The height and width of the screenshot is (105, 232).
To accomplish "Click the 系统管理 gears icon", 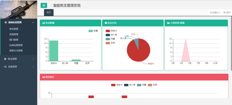I will pyautogui.click(x=5, y=67).
